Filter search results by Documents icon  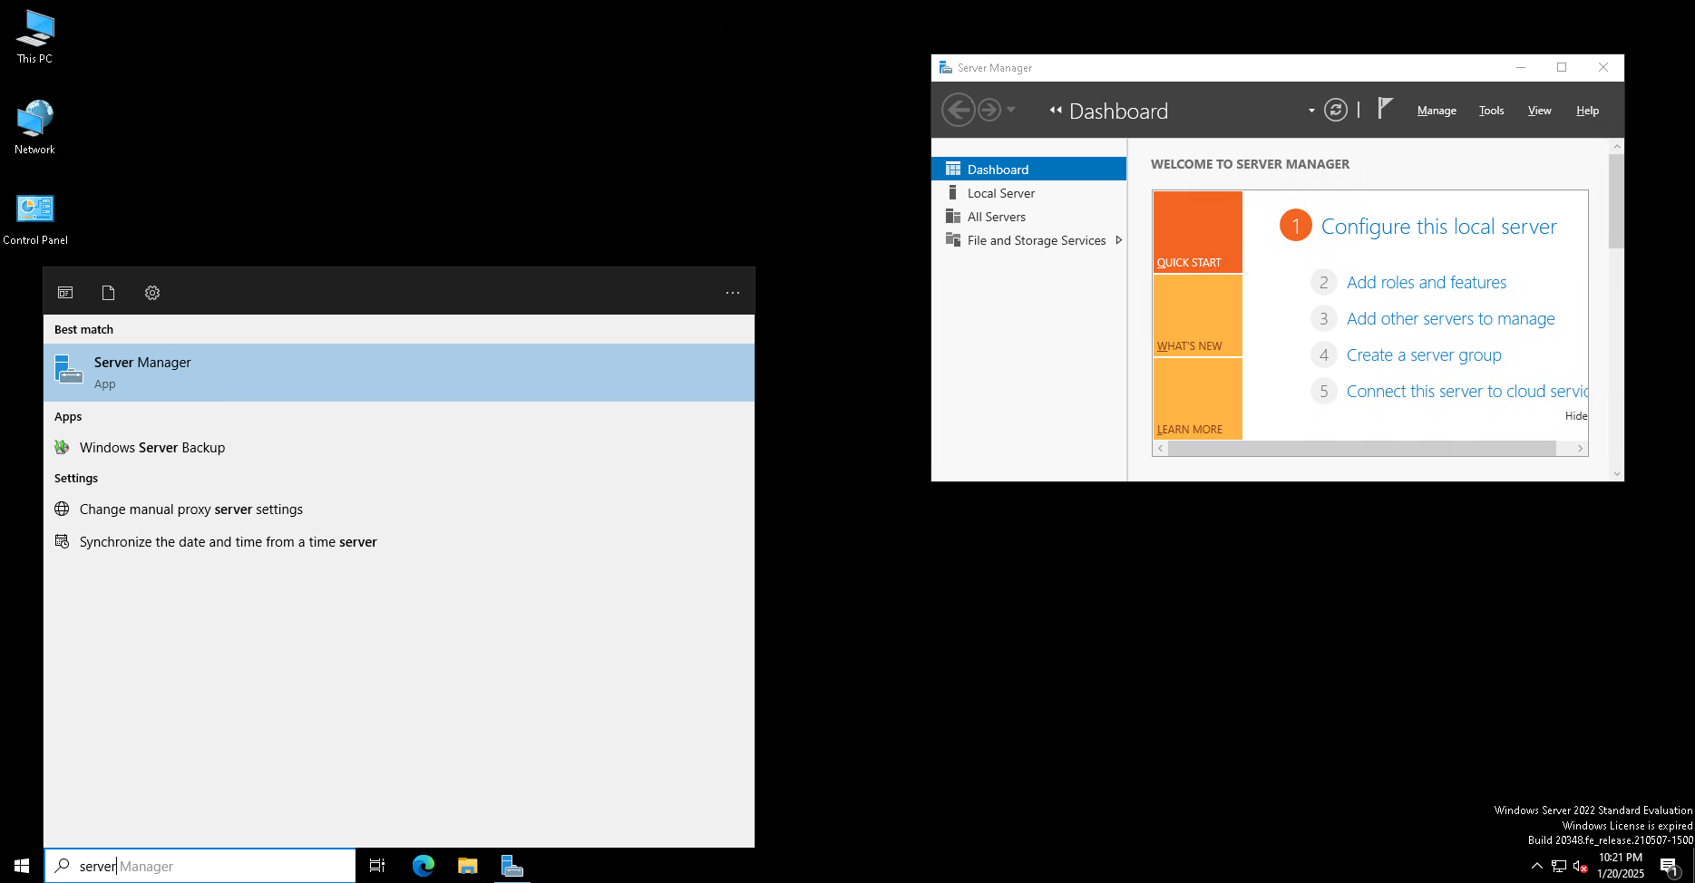(109, 293)
